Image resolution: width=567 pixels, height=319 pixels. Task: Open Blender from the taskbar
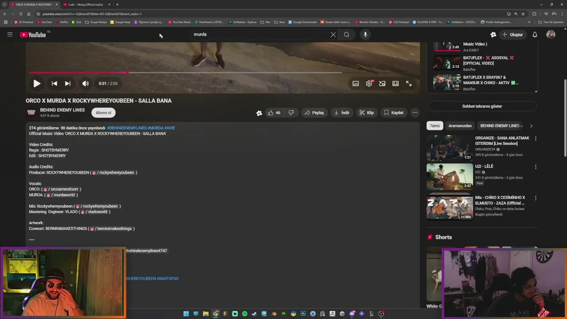pyautogui.click(x=274, y=314)
